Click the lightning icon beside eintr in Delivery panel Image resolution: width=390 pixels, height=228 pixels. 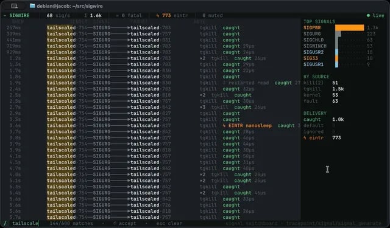[305, 137]
